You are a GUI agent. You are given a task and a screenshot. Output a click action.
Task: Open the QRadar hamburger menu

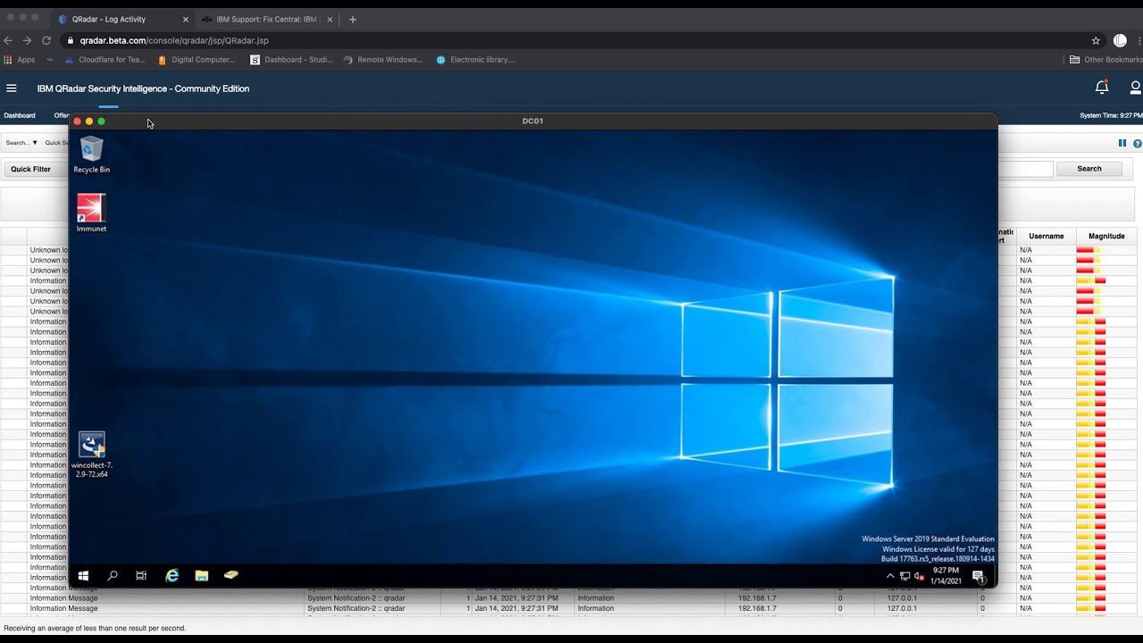12,88
